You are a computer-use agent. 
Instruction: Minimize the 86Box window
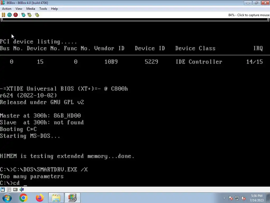pyautogui.click(x=248, y=3)
